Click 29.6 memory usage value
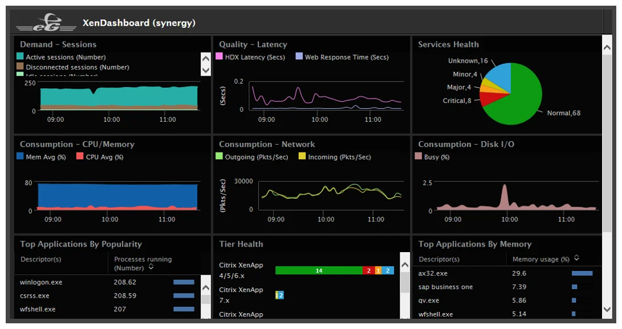Screen dimensions: 622x329 519,273
